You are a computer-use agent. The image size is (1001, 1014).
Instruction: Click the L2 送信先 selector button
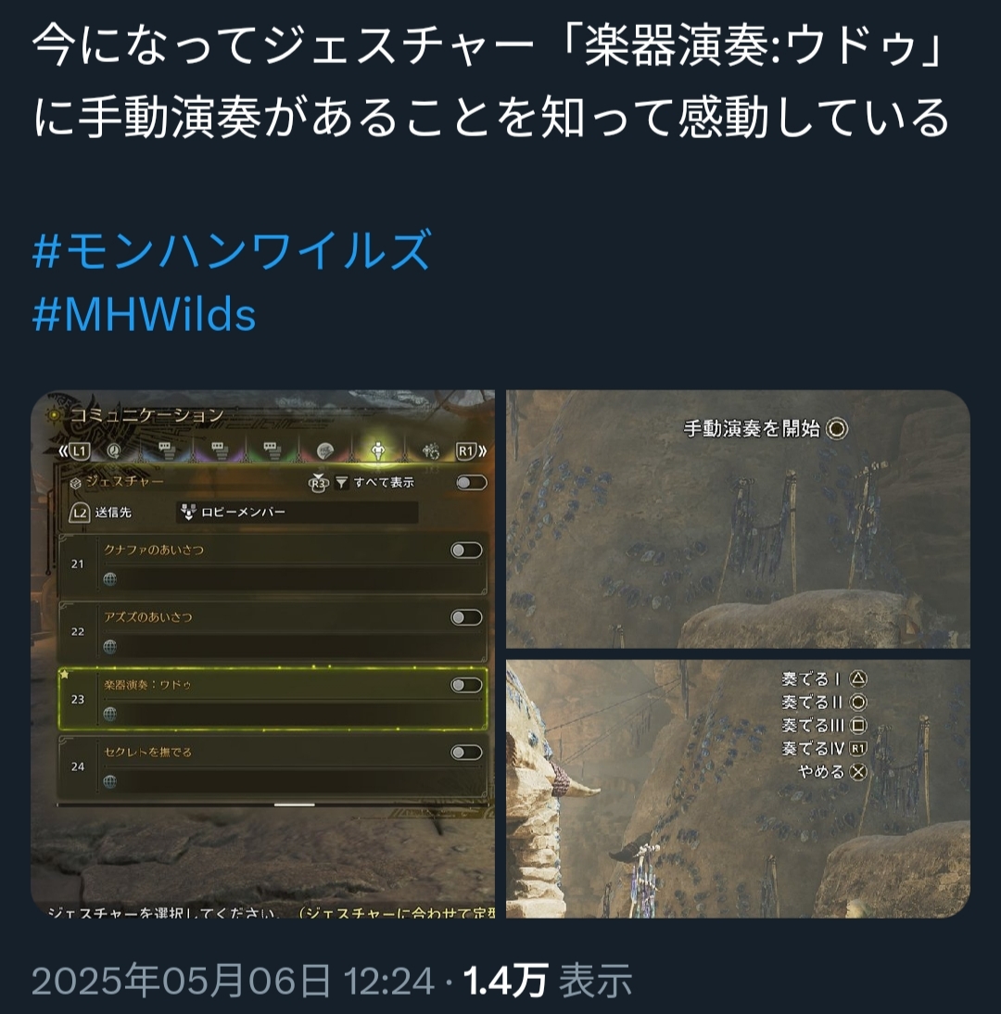pyautogui.click(x=100, y=513)
